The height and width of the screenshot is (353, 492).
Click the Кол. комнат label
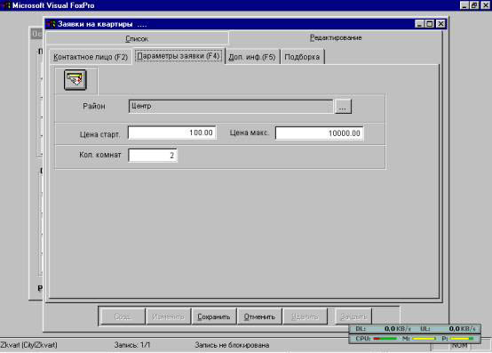point(100,155)
